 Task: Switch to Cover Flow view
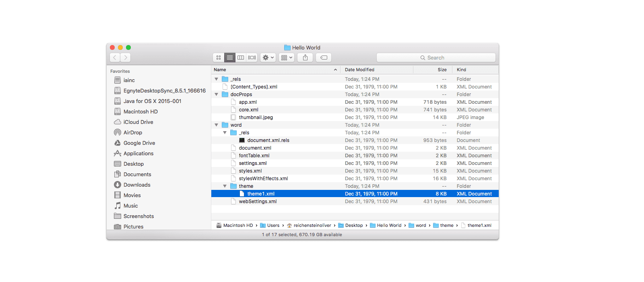coord(252,58)
